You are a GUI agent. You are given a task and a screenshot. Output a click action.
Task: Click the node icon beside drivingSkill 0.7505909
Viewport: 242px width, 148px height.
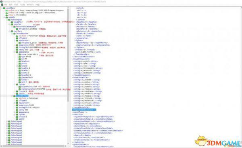coord(17,108)
